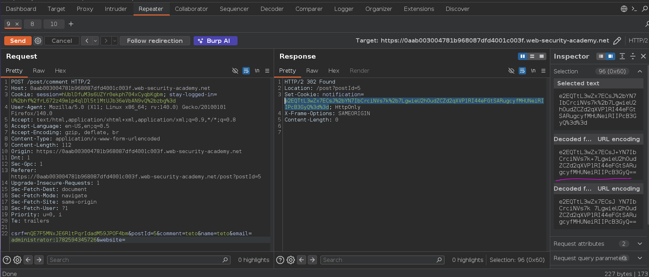This screenshot has width=649, height=277.
Task: Open Response search help icon
Action: tap(280, 260)
